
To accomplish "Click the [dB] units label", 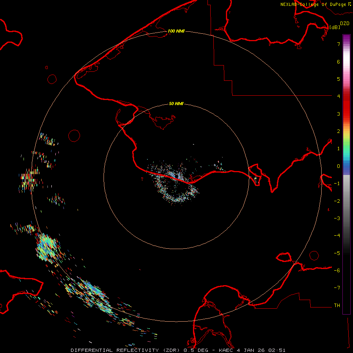I will [335, 27].
